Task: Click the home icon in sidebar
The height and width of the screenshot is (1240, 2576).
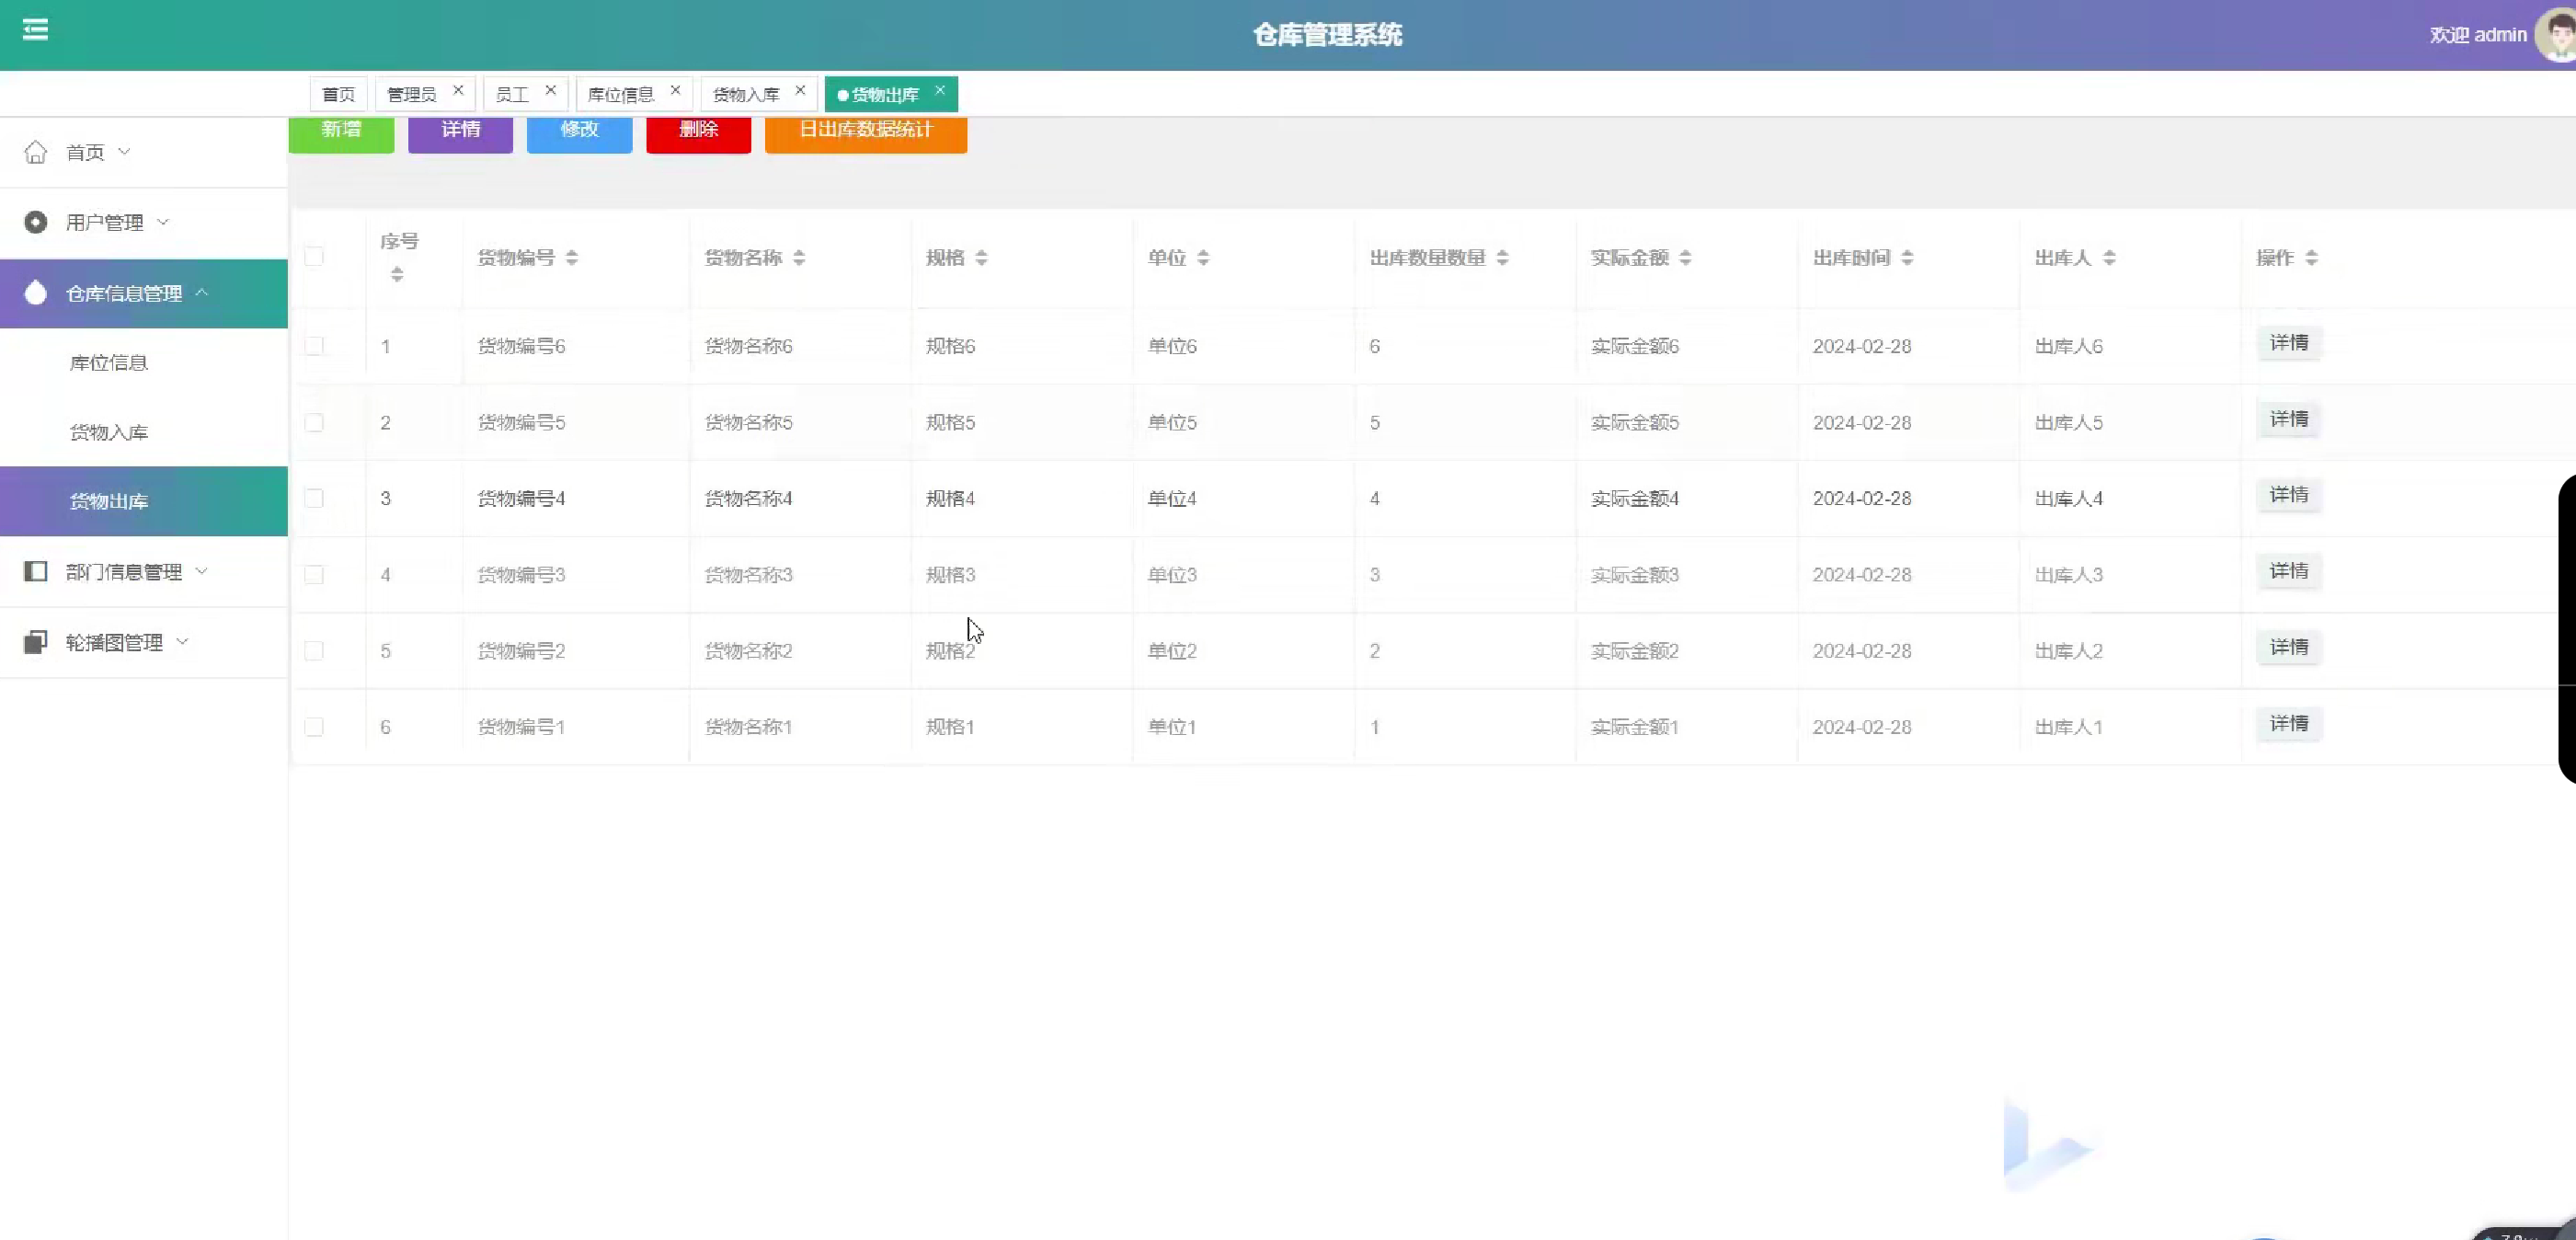Action: (x=36, y=152)
